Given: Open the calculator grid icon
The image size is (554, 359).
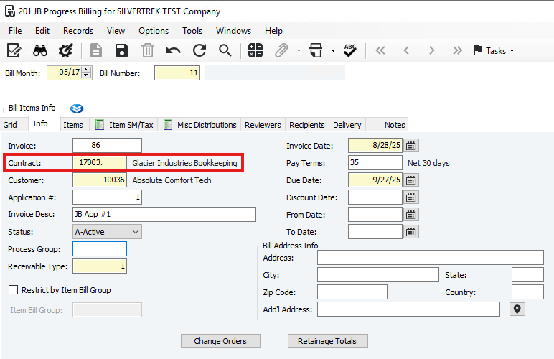Looking at the screenshot, I should pyautogui.click(x=255, y=50).
